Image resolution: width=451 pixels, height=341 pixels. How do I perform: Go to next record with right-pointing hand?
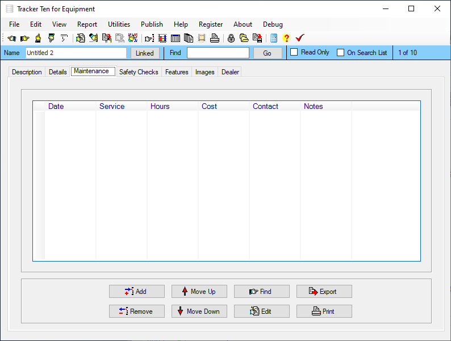[x=25, y=38]
